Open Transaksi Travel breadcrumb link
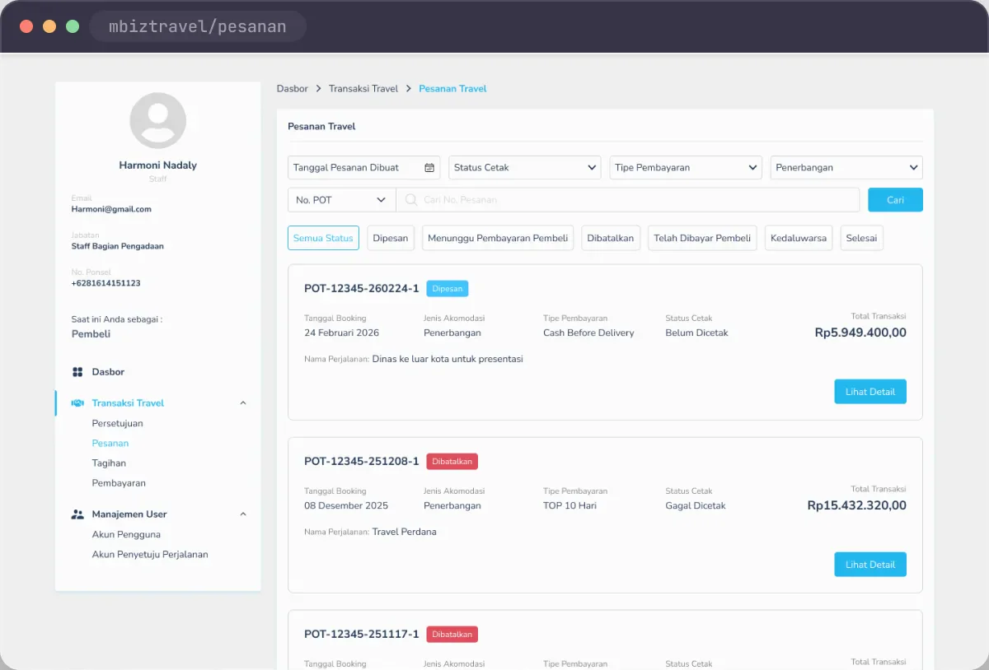989x670 pixels. click(x=363, y=89)
